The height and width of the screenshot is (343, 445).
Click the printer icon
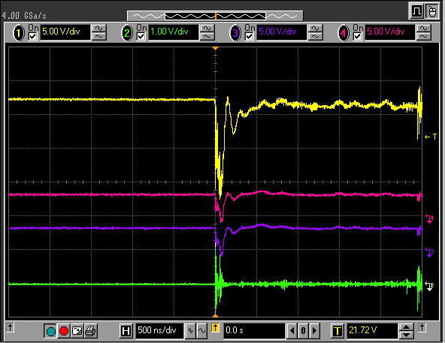pos(90,331)
